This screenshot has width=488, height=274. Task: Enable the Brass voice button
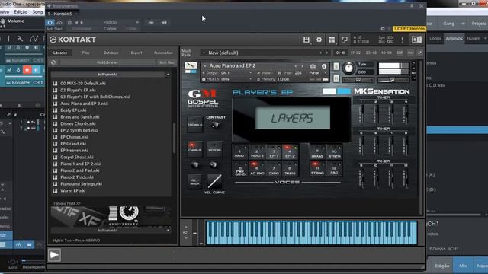click(317, 151)
